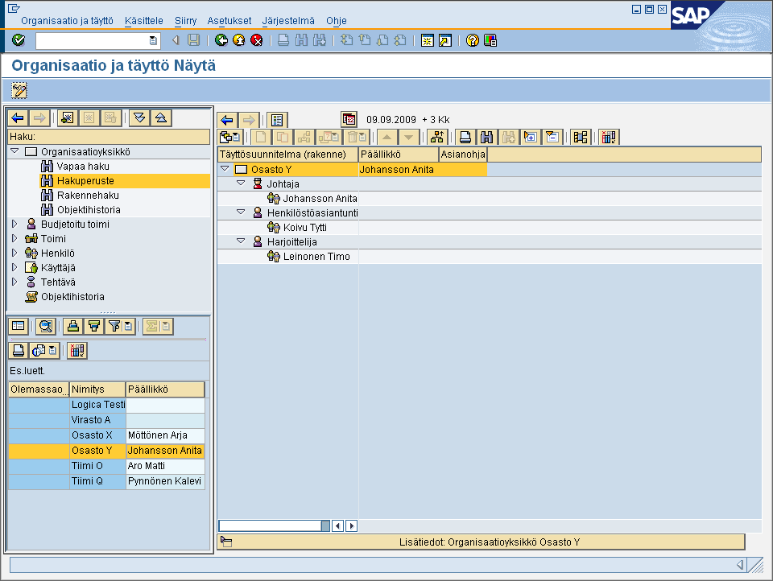773x581 pixels.
Task: Create a new session with the star window icon
Action: pyautogui.click(x=428, y=40)
